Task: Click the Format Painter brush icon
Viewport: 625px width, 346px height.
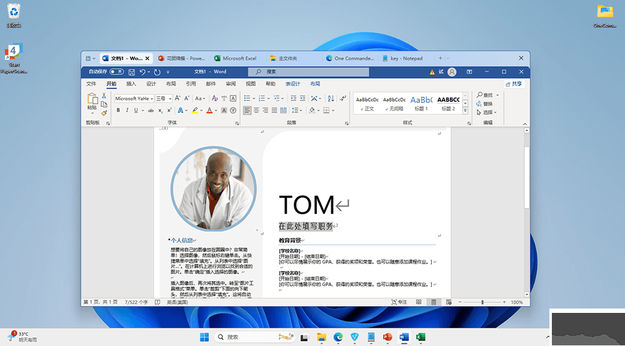Action: pos(104,113)
